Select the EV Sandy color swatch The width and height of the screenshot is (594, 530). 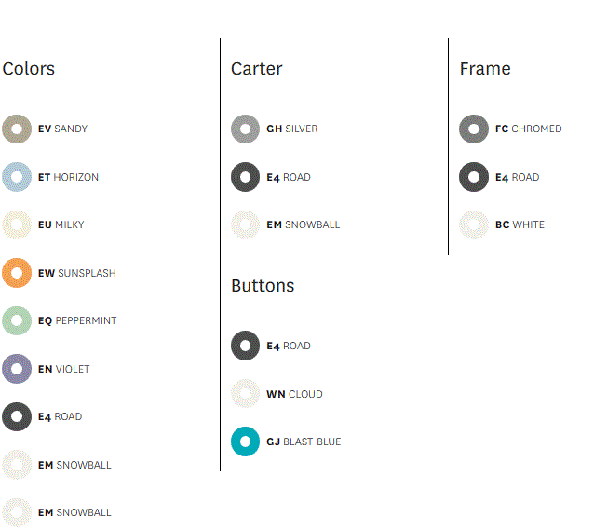(17, 129)
